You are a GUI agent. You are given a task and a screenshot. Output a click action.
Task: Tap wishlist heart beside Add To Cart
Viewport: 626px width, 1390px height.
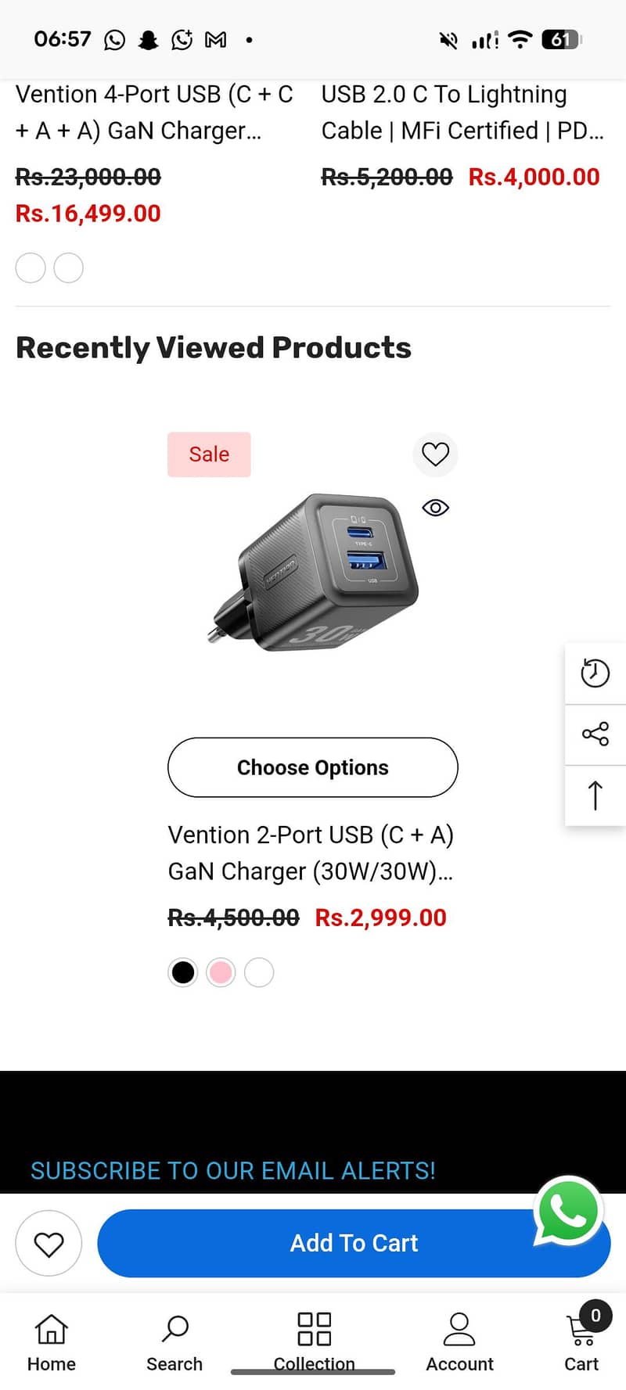point(49,1243)
